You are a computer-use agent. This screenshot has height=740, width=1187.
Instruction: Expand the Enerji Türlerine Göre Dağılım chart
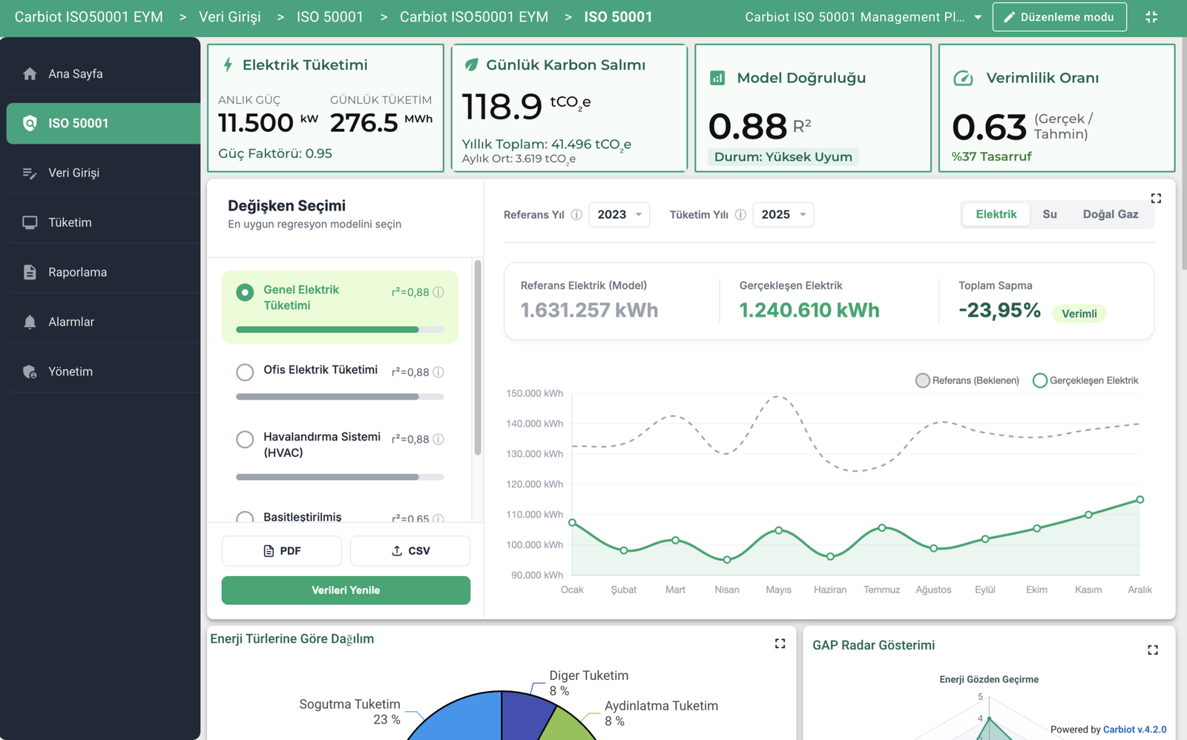[x=780, y=644]
